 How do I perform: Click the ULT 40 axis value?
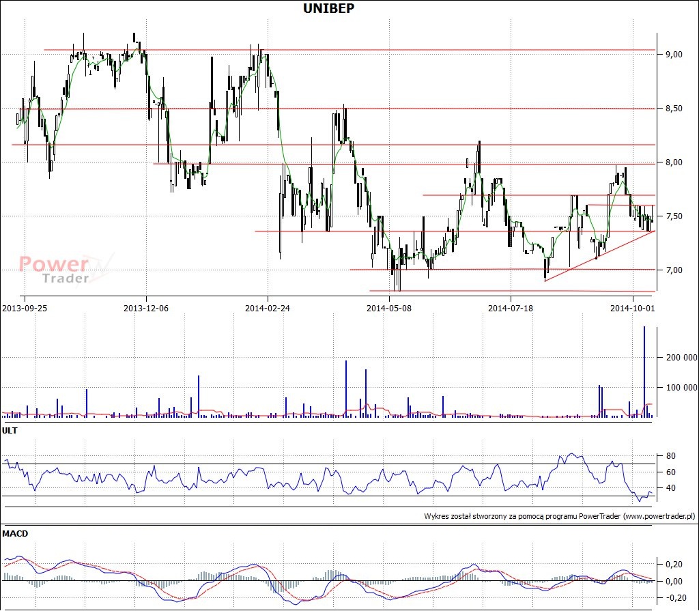click(670, 488)
